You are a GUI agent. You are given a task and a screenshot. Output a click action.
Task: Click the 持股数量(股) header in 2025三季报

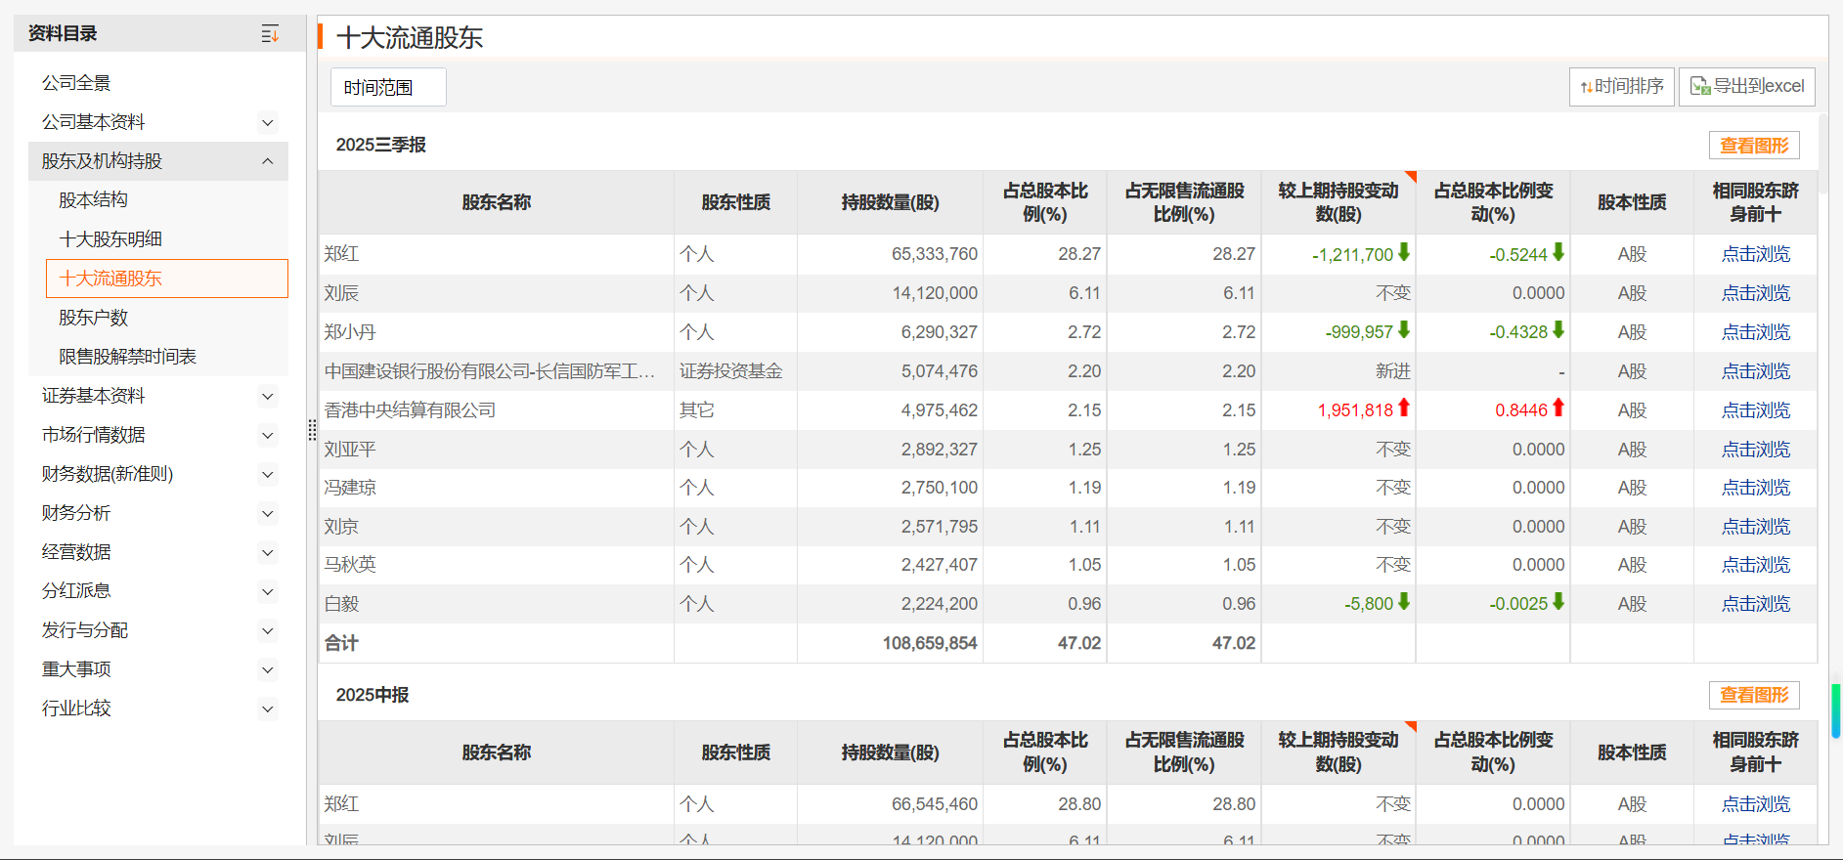coord(890,202)
